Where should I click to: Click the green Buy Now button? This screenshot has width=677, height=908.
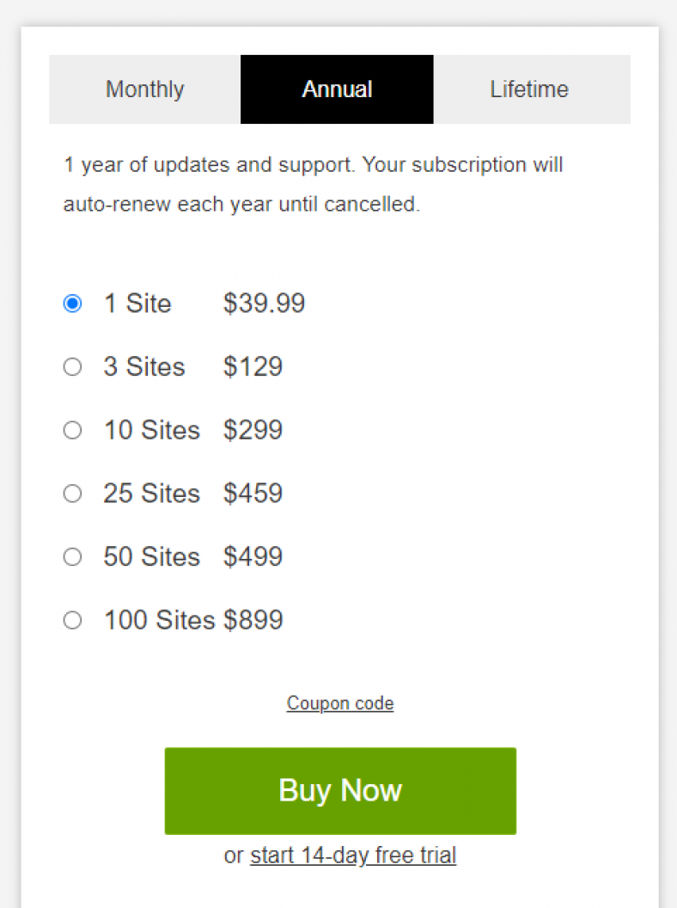click(x=340, y=791)
